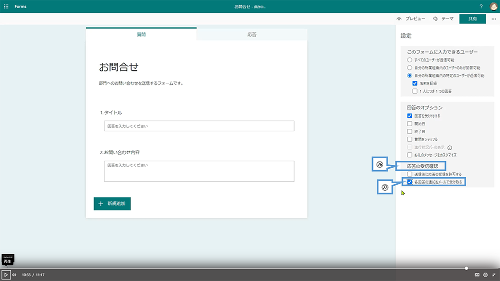Uncheck the 名前を記録 checkbox
500x281 pixels.
415,83
